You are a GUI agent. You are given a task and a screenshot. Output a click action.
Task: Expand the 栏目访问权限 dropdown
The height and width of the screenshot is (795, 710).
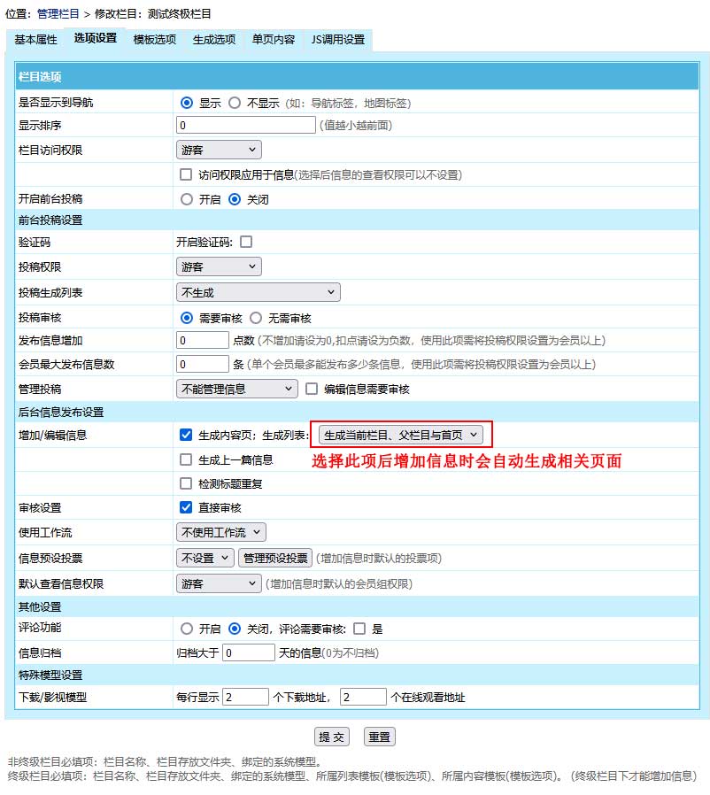(219, 150)
